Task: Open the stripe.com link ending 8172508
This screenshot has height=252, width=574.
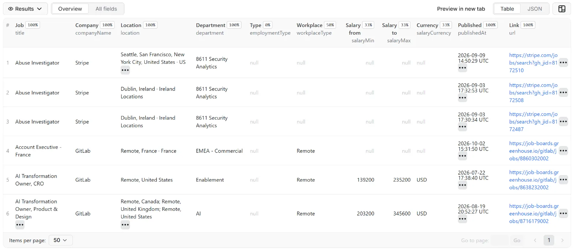Action: pos(533,93)
